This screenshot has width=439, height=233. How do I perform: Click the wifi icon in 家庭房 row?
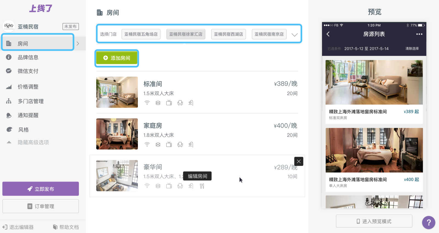tap(147, 144)
